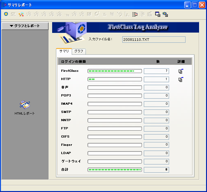207x192 pixels.
Task: Click the POP3 row label
Action: (x=66, y=96)
